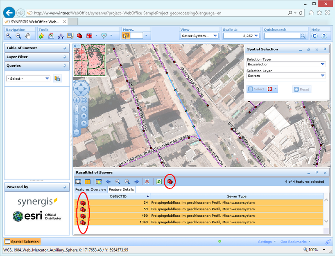This screenshot has height=256, width=335.
Task: Click the red toolbox icon in Tools
Action: pos(80,36)
